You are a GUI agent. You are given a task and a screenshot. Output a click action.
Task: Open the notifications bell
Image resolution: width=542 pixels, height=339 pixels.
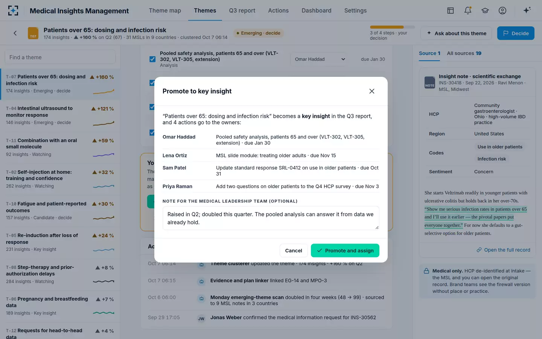pos(468,11)
